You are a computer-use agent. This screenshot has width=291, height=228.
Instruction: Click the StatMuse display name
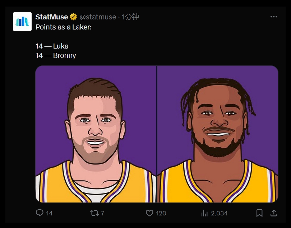[x=52, y=17]
